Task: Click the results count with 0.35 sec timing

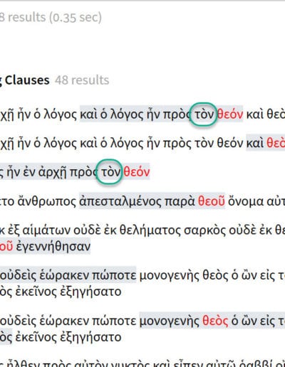Action: 51,17
